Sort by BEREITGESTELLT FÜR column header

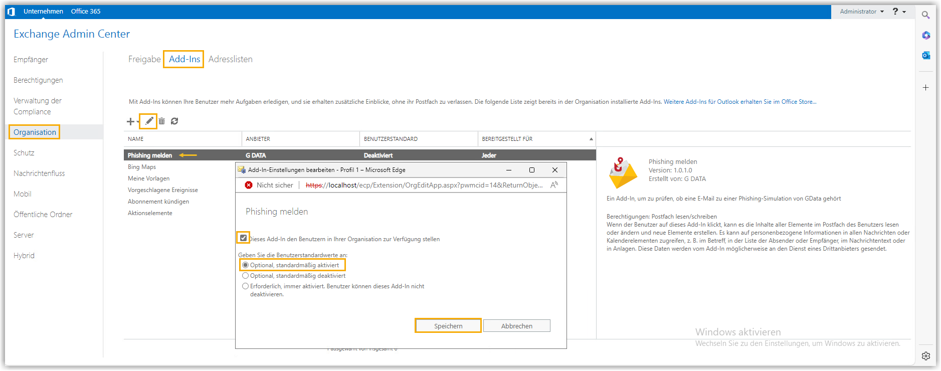pos(537,139)
